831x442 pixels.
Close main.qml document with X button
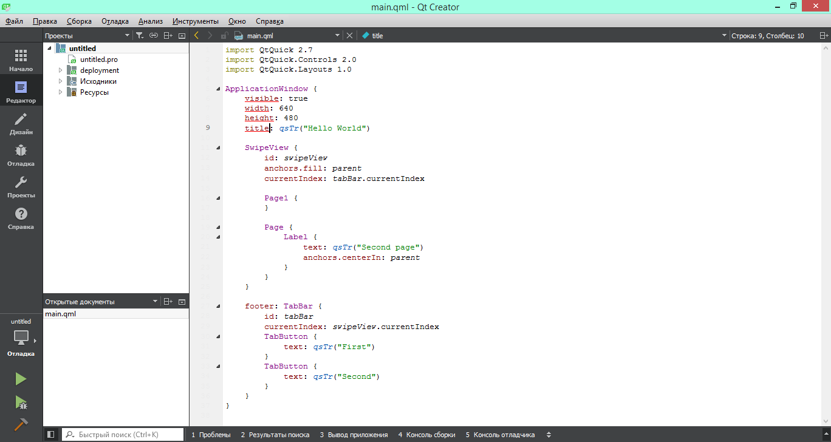(x=349, y=36)
